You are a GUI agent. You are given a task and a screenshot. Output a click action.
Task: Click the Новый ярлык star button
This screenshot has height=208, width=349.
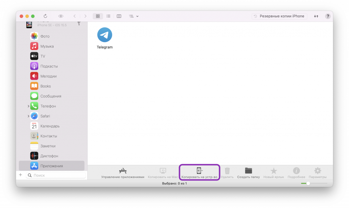click(274, 173)
